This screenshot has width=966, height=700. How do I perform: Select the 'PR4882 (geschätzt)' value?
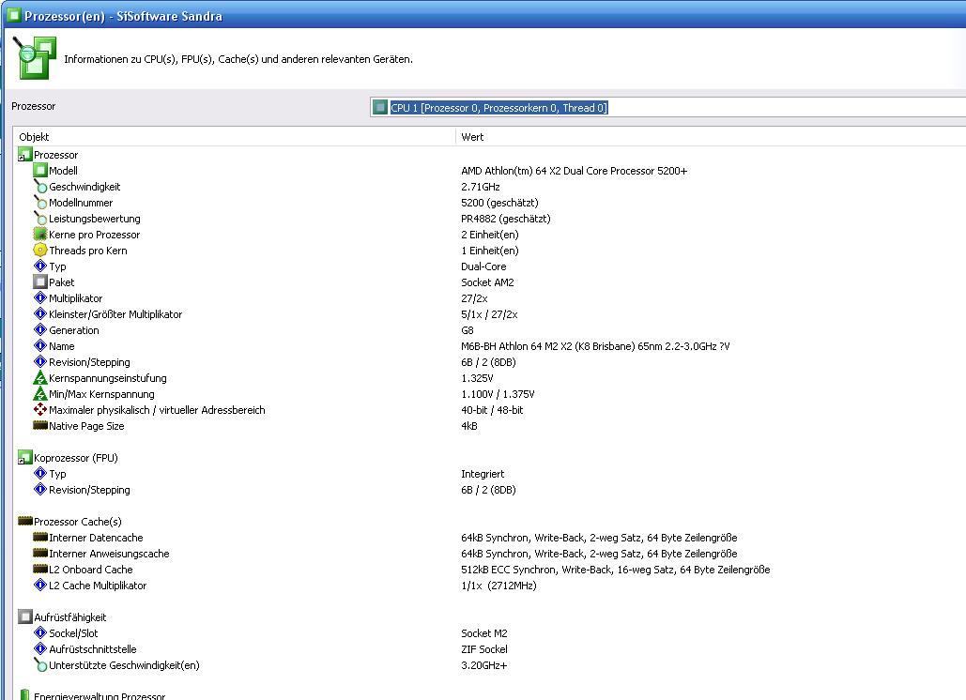point(506,219)
